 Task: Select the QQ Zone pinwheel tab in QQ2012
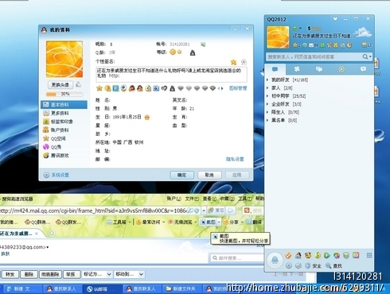297,69
